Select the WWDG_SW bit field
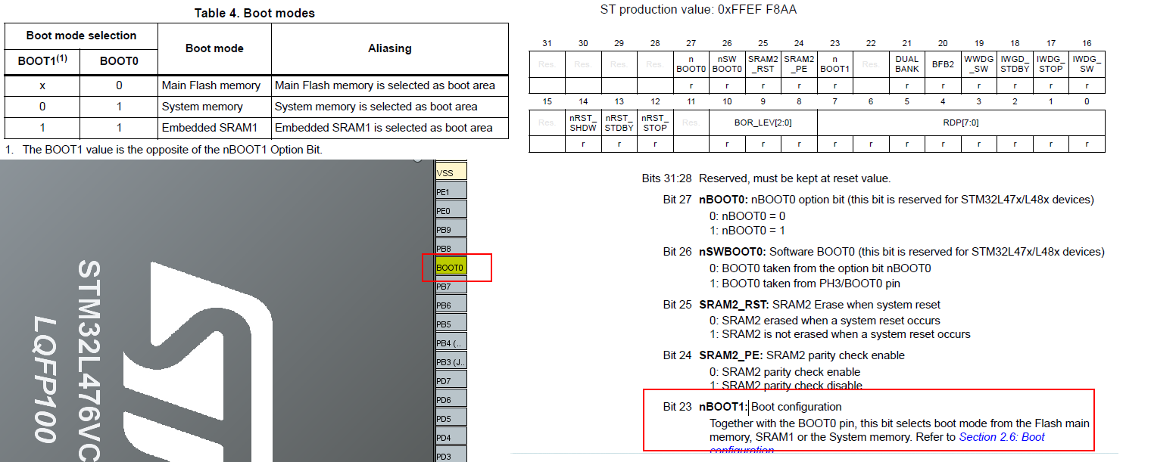Image resolution: width=1151 pixels, height=462 pixels. (x=978, y=64)
